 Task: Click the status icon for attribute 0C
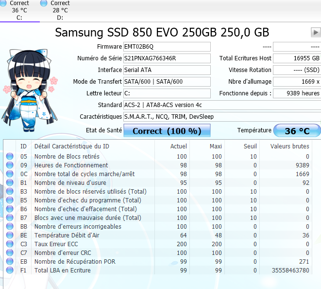tap(10, 174)
